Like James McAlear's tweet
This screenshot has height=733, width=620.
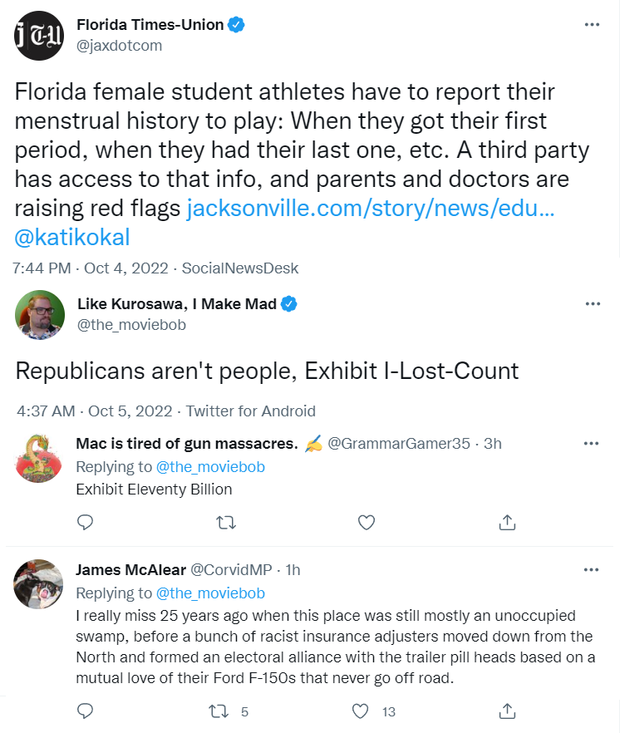coord(361,711)
